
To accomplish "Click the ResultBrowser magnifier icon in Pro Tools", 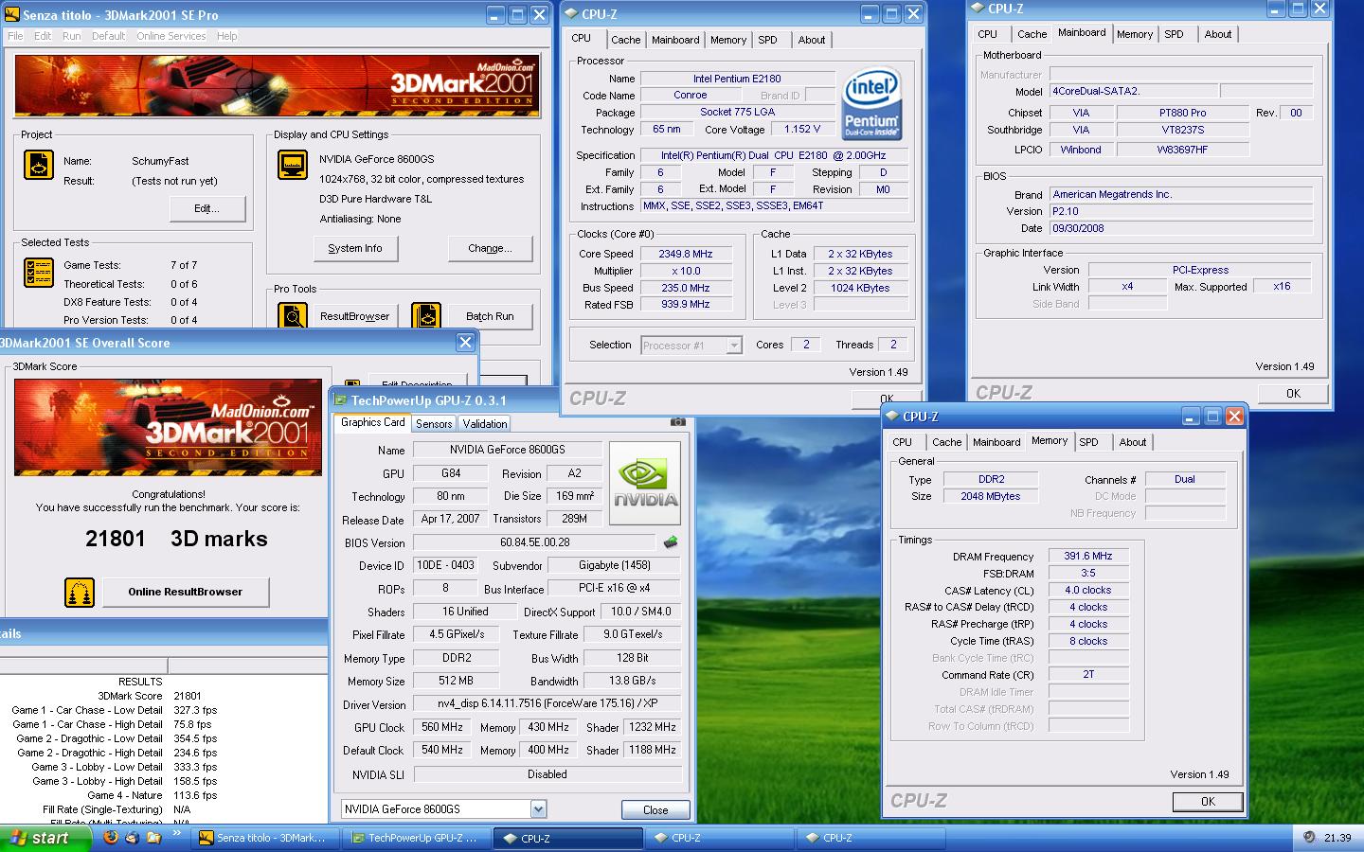I will pos(293,316).
